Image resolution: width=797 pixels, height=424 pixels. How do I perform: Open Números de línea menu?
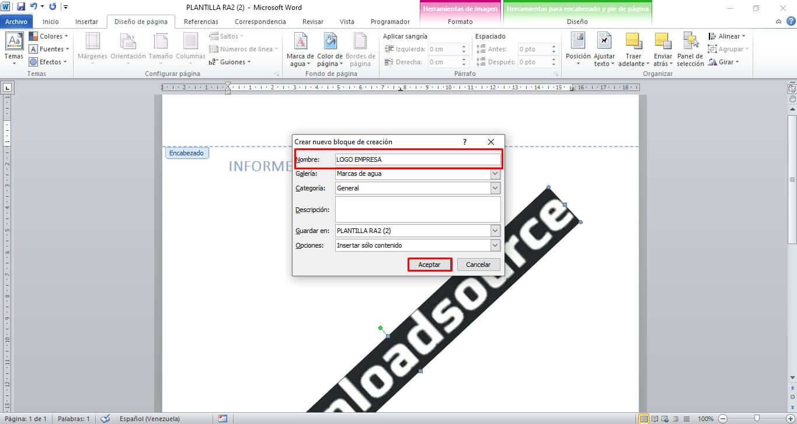244,49
